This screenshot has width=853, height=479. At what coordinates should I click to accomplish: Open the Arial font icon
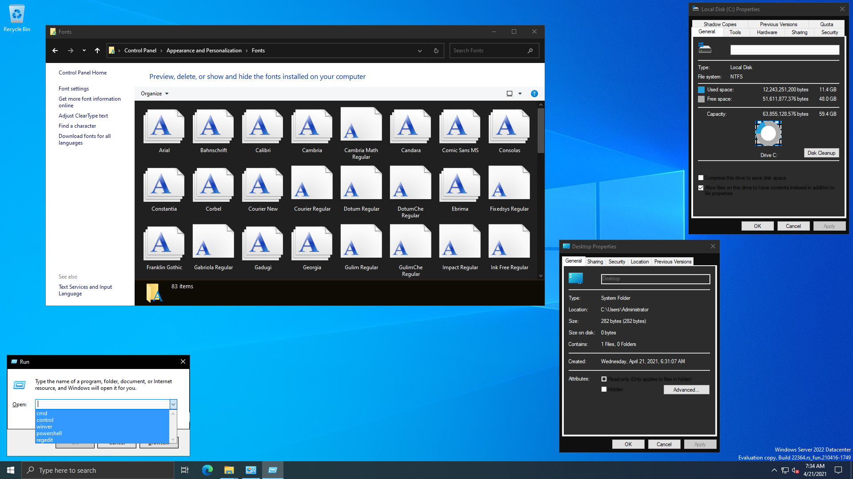[164, 126]
